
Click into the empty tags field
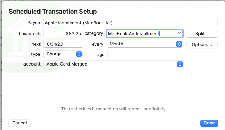click(145, 54)
